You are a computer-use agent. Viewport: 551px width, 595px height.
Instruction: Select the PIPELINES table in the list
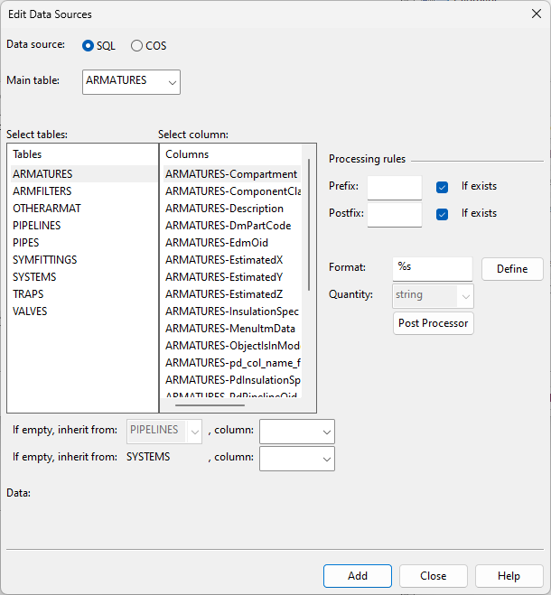tap(37, 226)
